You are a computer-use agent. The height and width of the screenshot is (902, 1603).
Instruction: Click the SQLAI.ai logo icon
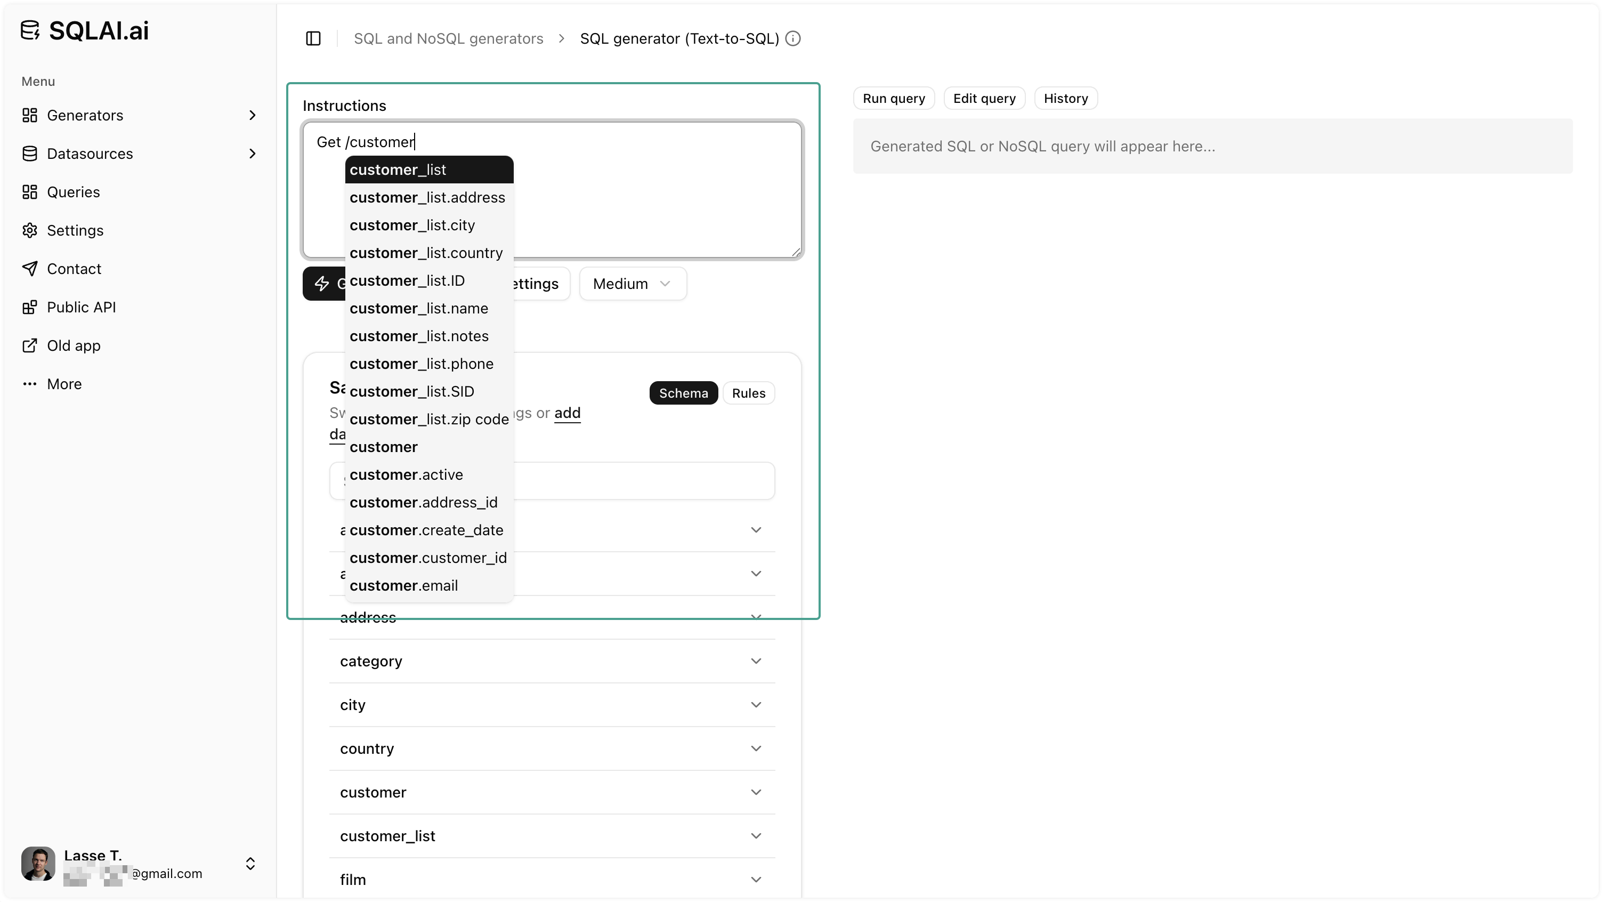click(30, 30)
